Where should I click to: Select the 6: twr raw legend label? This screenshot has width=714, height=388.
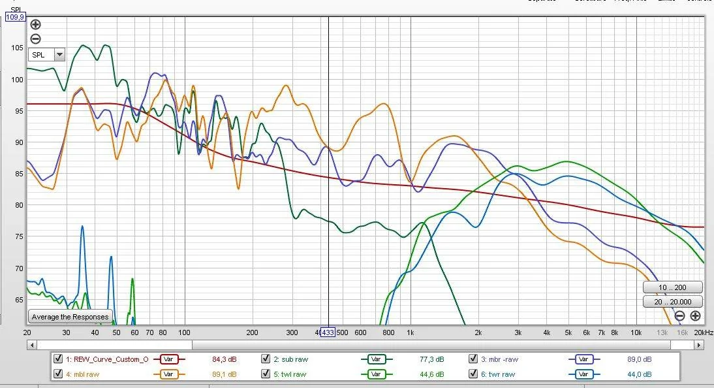click(498, 374)
